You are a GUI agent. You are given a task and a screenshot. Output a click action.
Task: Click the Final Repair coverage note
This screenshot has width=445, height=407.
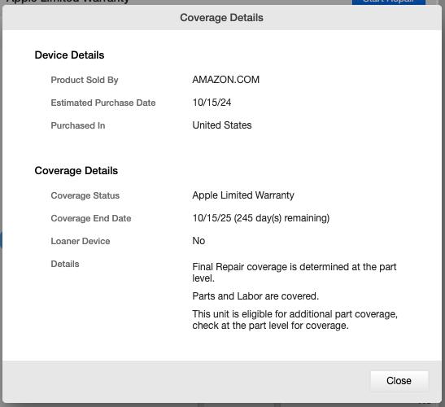click(294, 273)
